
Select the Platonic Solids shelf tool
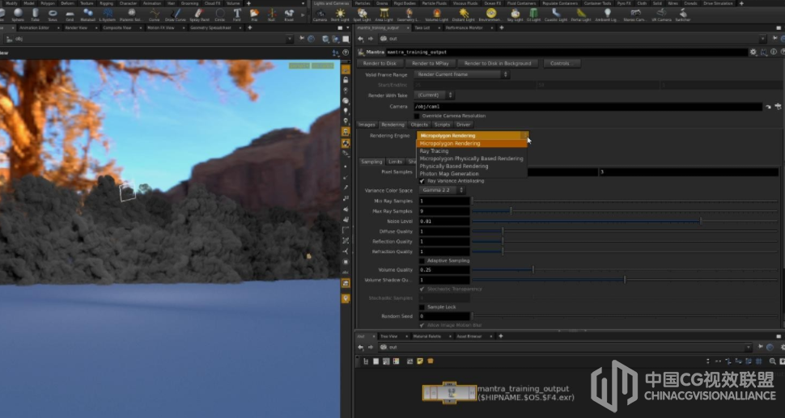[131, 15]
